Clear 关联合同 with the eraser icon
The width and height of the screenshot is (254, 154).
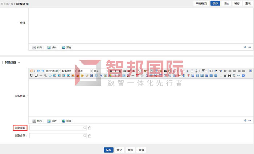pyautogui.click(x=90, y=136)
